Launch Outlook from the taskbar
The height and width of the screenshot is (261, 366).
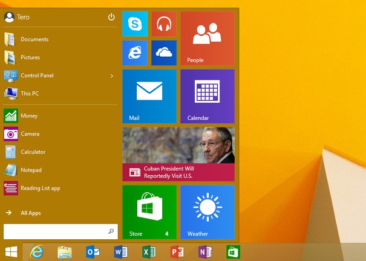click(93, 252)
